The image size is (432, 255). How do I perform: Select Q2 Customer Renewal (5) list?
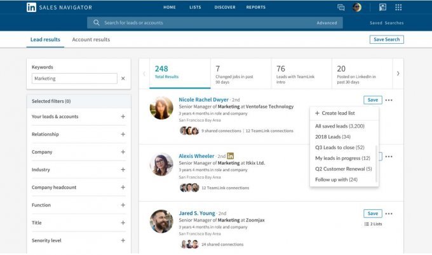pyautogui.click(x=344, y=169)
